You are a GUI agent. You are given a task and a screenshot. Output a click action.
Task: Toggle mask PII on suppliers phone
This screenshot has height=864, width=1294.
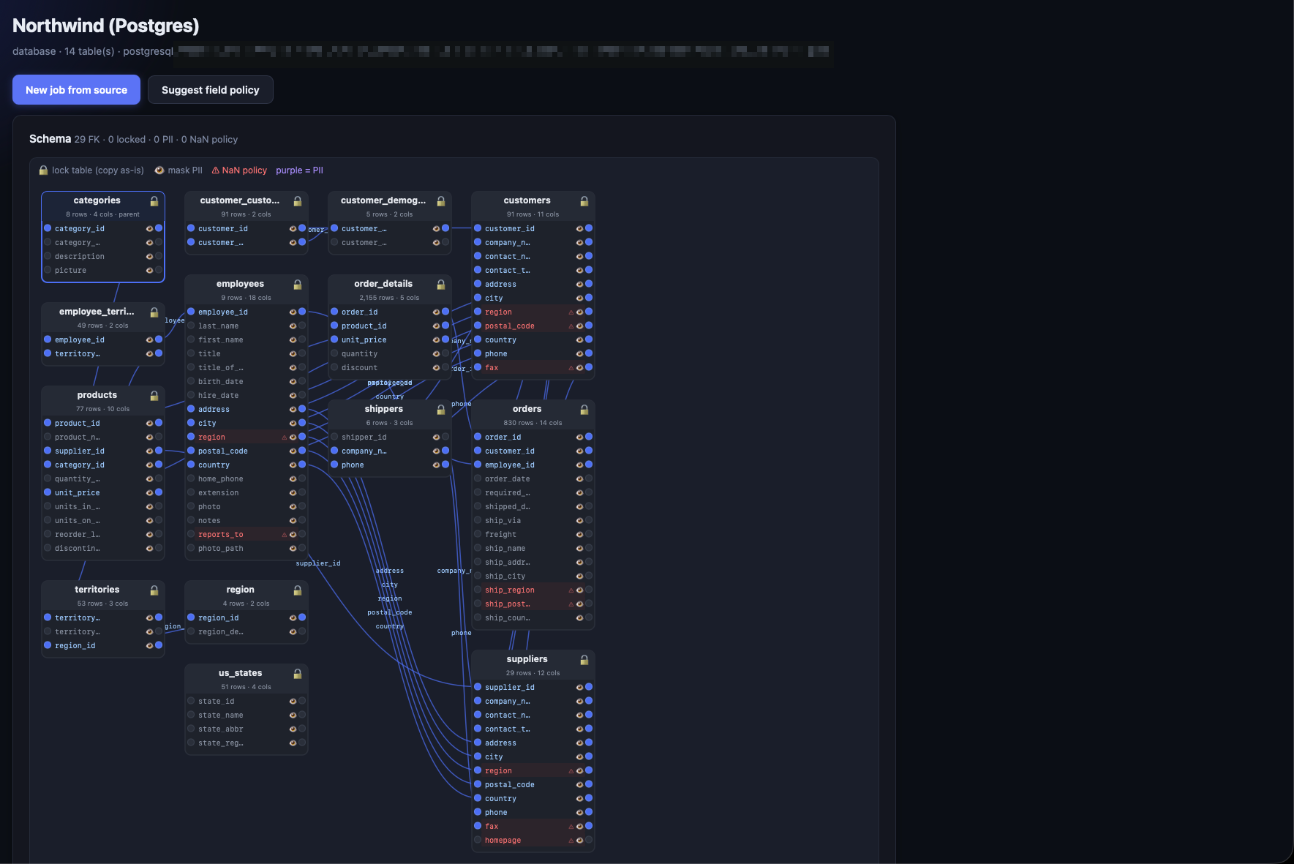(579, 813)
